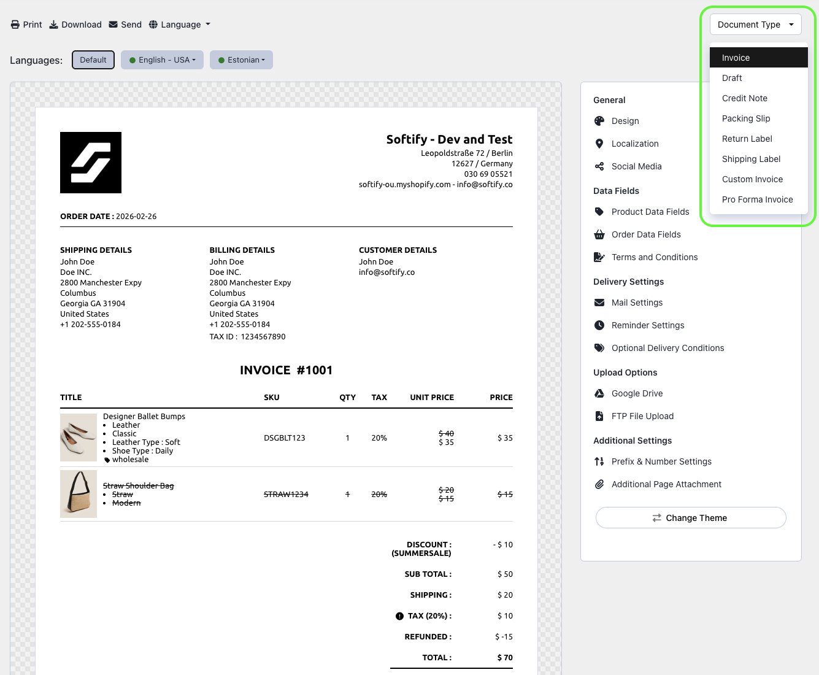Select Credit Note from document types
Image resolution: width=819 pixels, height=675 pixels.
point(744,98)
